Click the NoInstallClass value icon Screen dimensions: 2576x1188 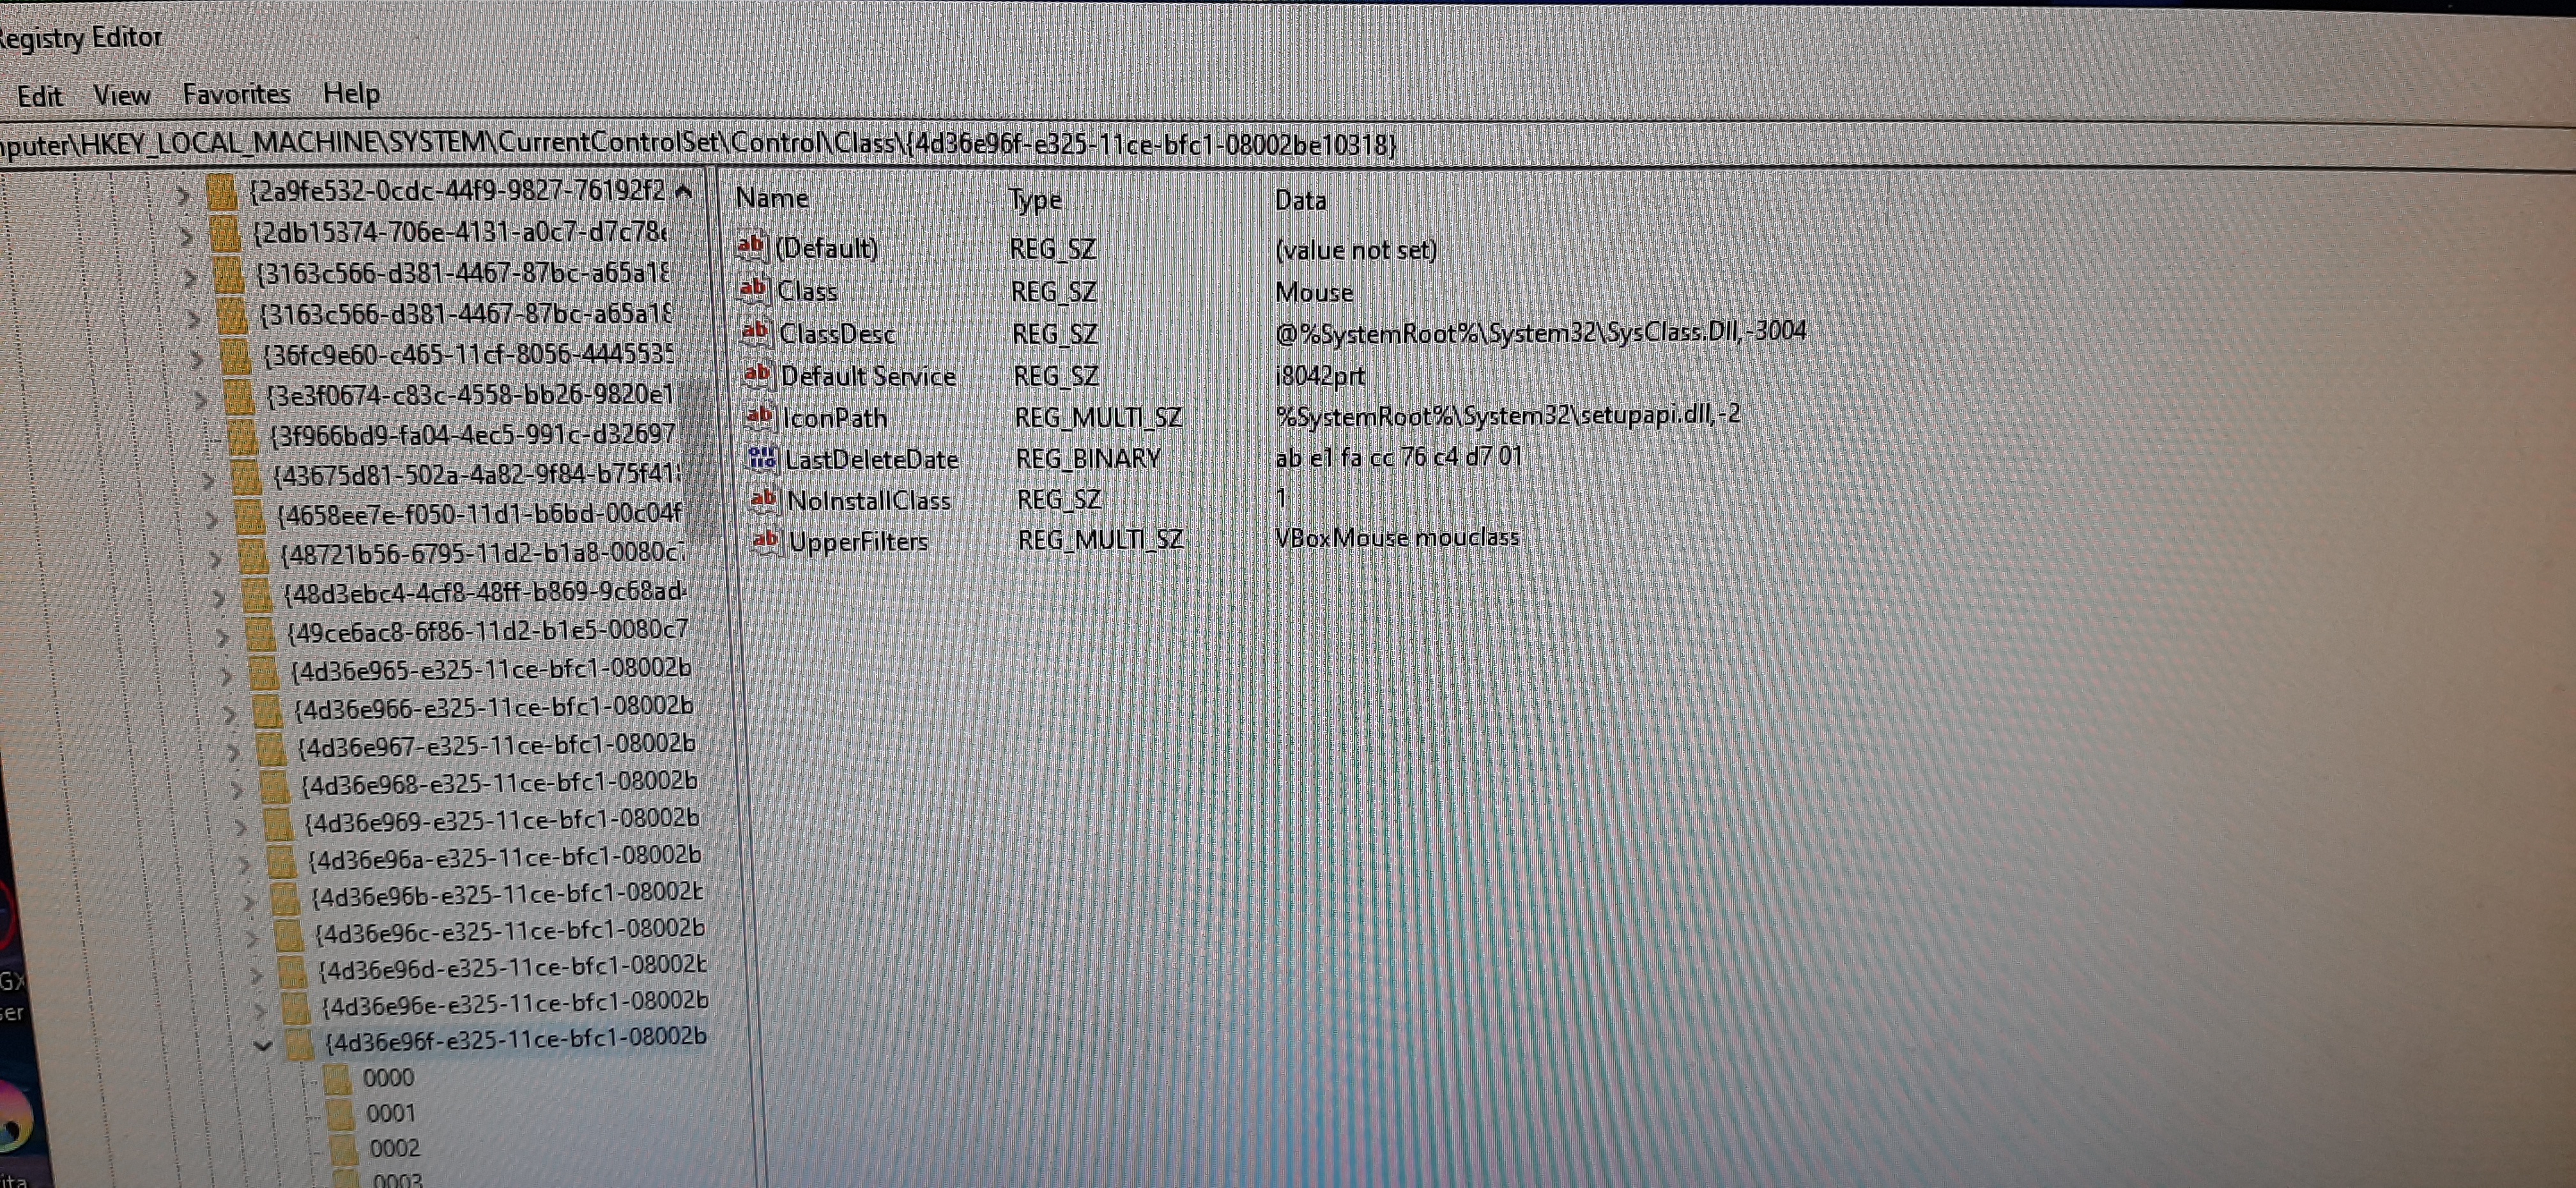[x=764, y=498]
